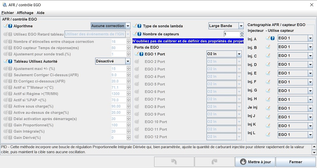The image size is (317, 168).
Task: Click the edit note icon beside Inj. C
Action: pyautogui.click(x=268, y=56)
